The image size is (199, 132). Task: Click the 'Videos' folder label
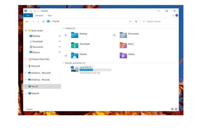131,54
